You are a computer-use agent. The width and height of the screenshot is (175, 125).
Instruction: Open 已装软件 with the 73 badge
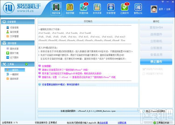point(125,9)
